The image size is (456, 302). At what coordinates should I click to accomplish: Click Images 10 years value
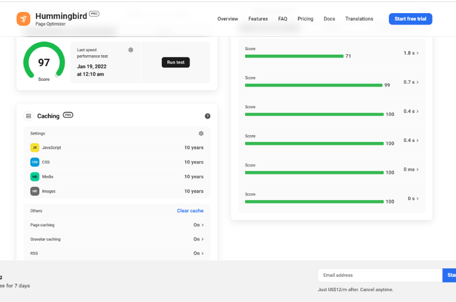194,191
